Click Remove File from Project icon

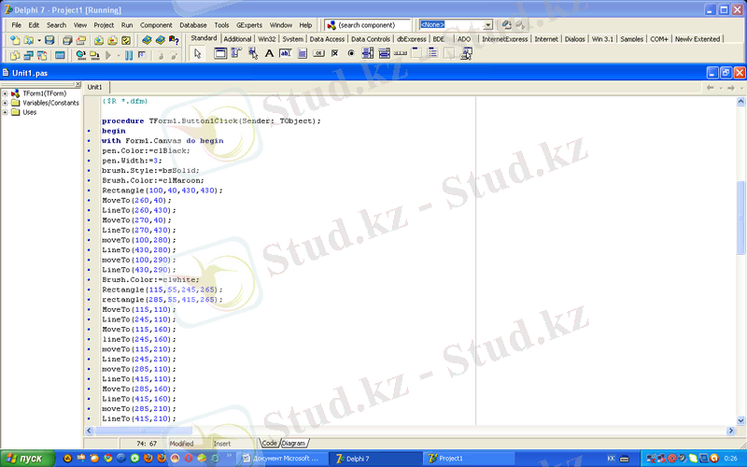coord(112,40)
